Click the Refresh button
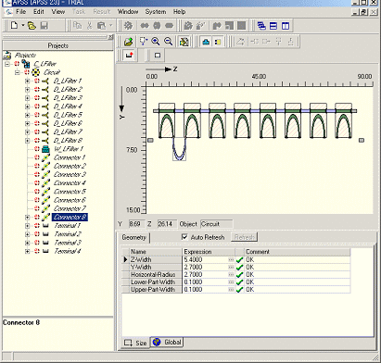The width and height of the screenshot is (381, 363). [244, 237]
